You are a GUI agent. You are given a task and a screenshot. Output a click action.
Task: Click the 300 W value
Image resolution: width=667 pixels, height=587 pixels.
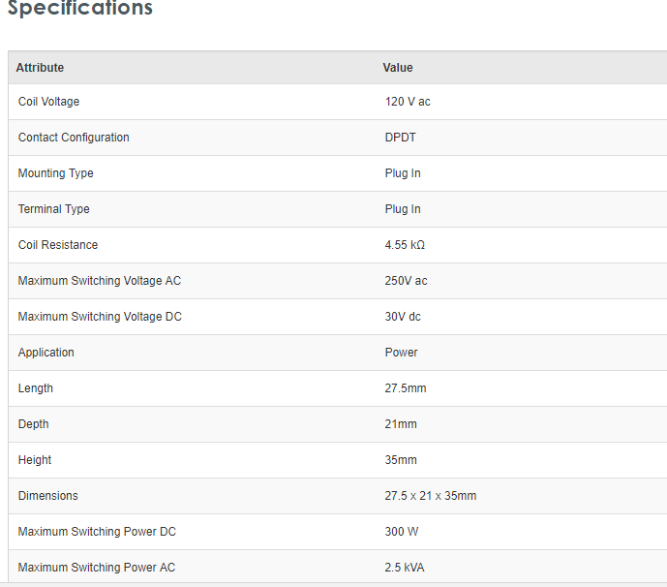(x=402, y=532)
